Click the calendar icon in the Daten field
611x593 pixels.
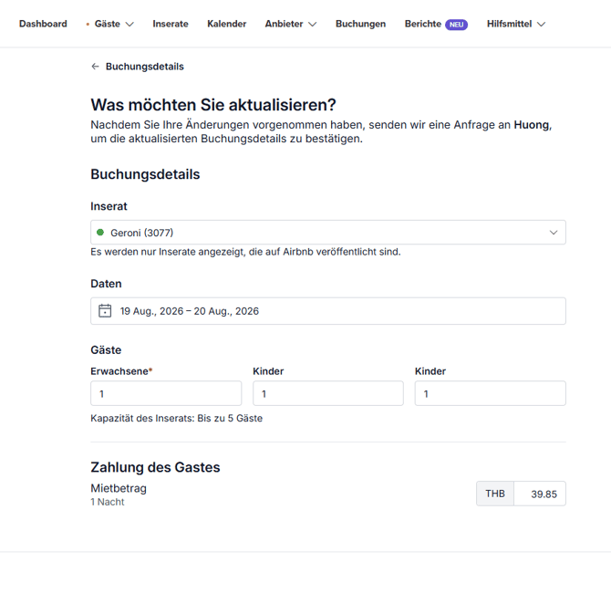(105, 311)
